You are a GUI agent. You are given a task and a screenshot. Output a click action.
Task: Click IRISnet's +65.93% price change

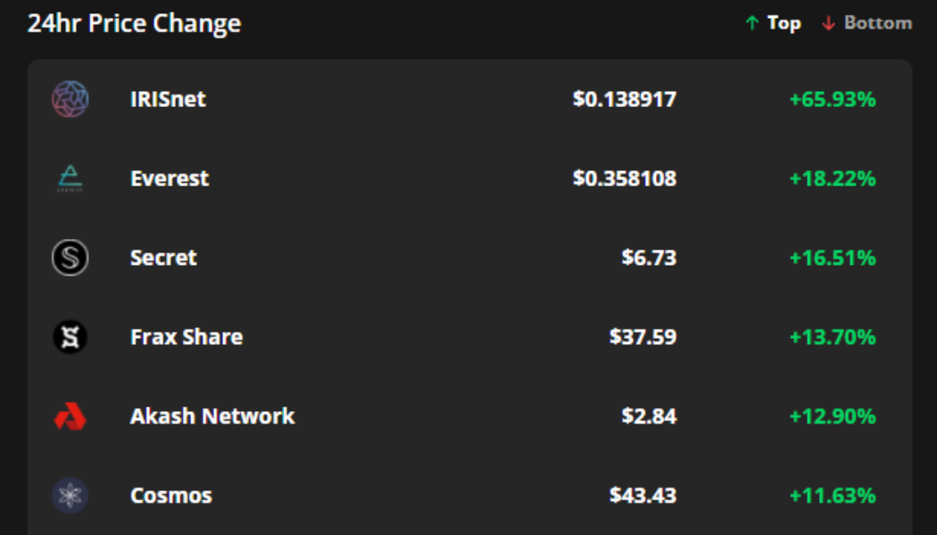point(833,99)
